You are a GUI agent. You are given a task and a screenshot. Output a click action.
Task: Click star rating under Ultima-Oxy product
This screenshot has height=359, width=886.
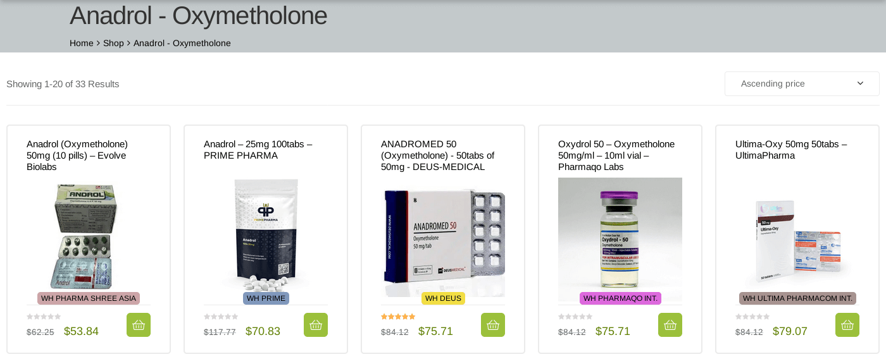(x=752, y=317)
